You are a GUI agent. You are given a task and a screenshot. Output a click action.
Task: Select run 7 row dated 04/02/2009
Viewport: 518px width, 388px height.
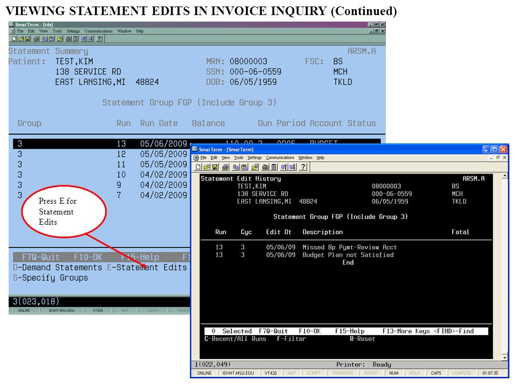pos(102,195)
